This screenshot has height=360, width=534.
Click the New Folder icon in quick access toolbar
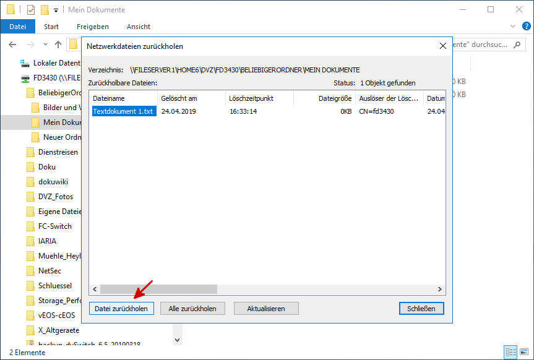[44, 10]
